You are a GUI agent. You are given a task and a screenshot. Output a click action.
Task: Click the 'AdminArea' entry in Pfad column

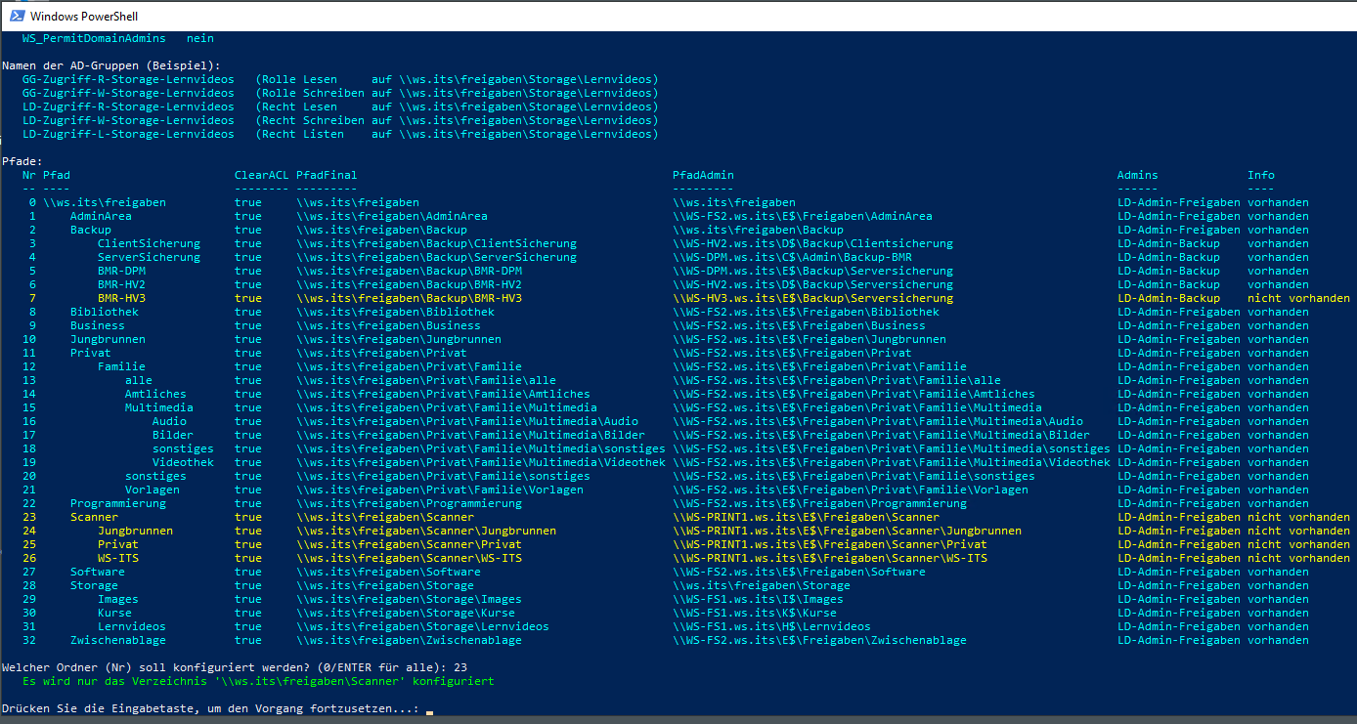[101, 216]
